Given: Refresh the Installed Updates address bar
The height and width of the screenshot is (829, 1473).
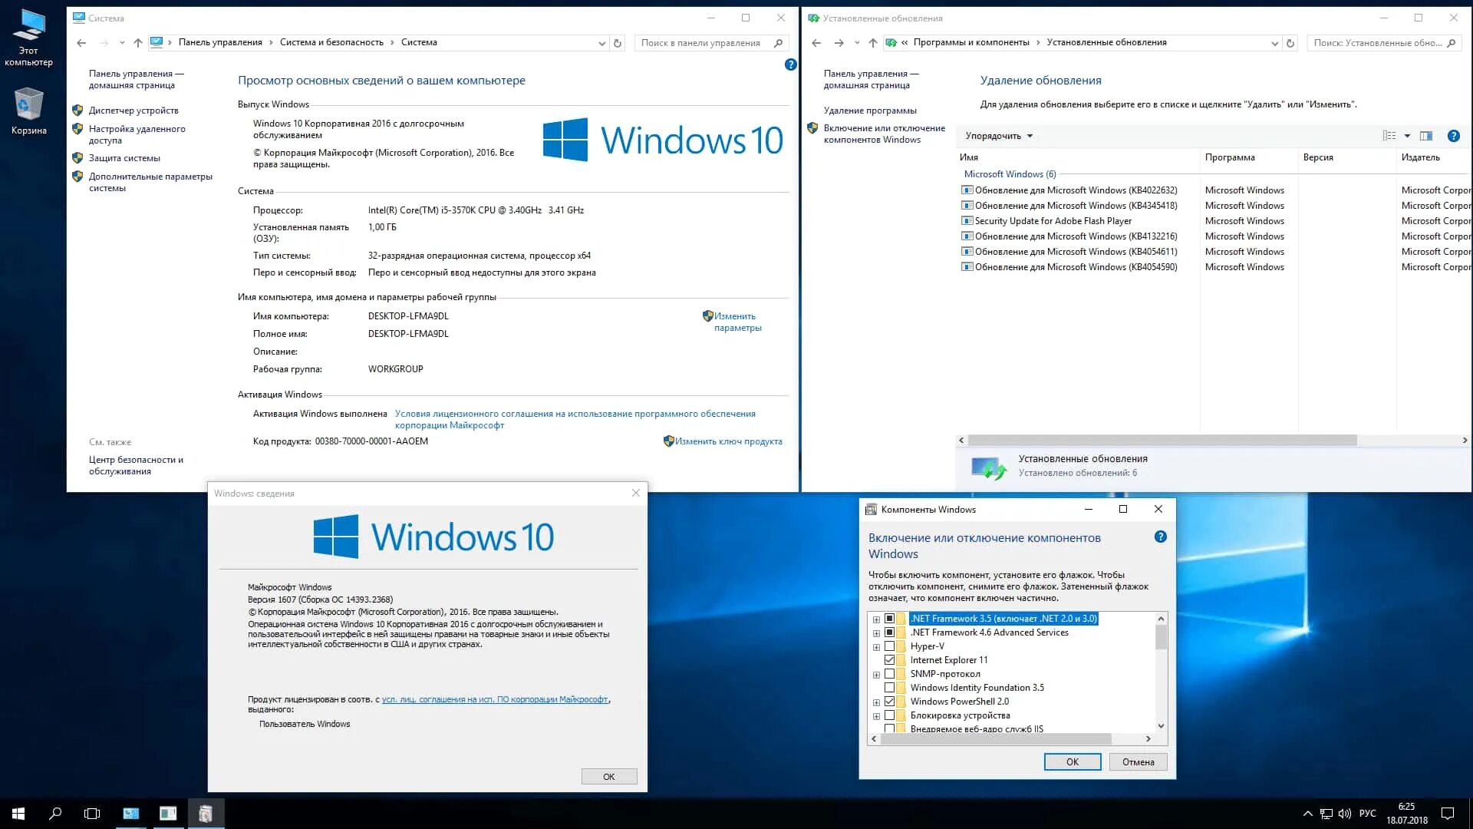Looking at the screenshot, I should 1290,43.
